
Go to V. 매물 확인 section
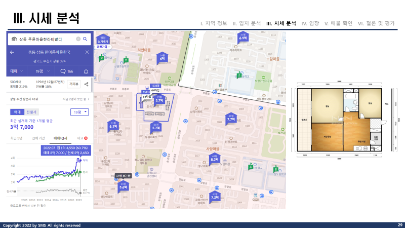pos(338,23)
